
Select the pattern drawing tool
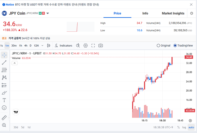(x=4, y=77)
